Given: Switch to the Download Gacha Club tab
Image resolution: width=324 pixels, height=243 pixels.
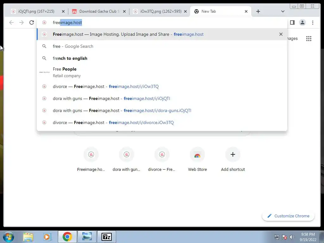Looking at the screenshot, I should click(x=99, y=11).
